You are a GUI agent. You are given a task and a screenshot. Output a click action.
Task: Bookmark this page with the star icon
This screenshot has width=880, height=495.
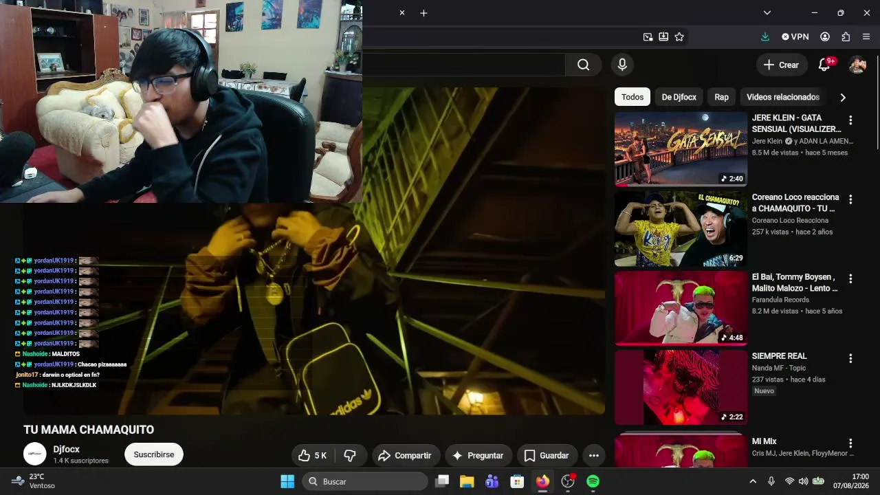(x=679, y=36)
